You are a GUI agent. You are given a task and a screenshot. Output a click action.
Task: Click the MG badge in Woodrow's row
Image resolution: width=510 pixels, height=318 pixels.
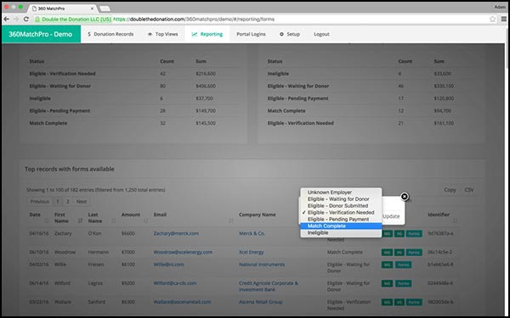pyautogui.click(x=387, y=252)
